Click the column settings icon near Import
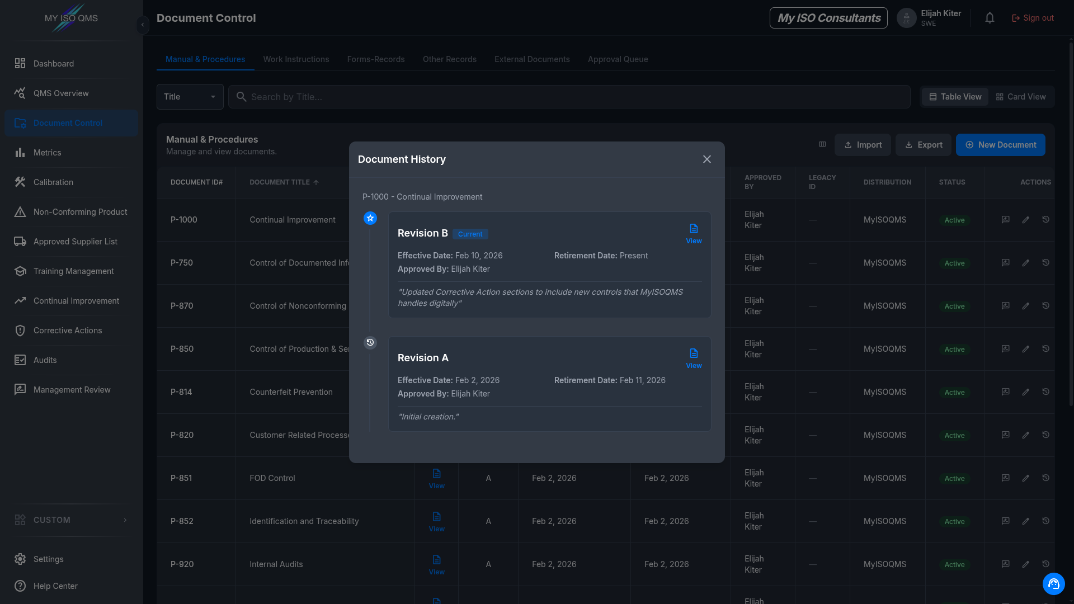Screen dimensions: 1074x604 (x=822, y=144)
